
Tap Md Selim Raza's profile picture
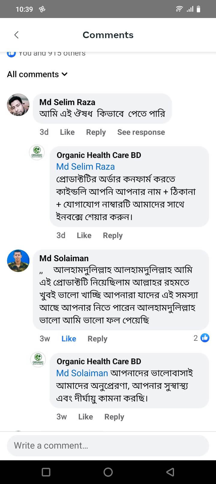18,105
